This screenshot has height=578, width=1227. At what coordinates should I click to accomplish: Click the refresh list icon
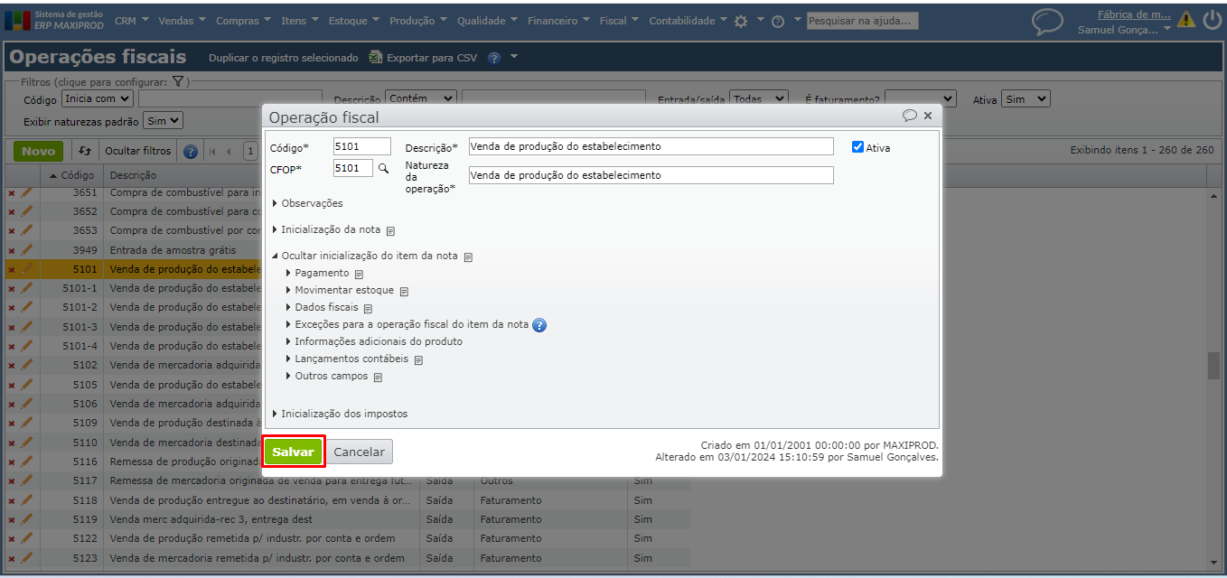pos(85,151)
